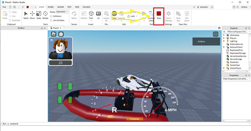This screenshot has height=131, width=251.
Task: Toggle the camera-off button under avatar
Action: click(x=61, y=63)
